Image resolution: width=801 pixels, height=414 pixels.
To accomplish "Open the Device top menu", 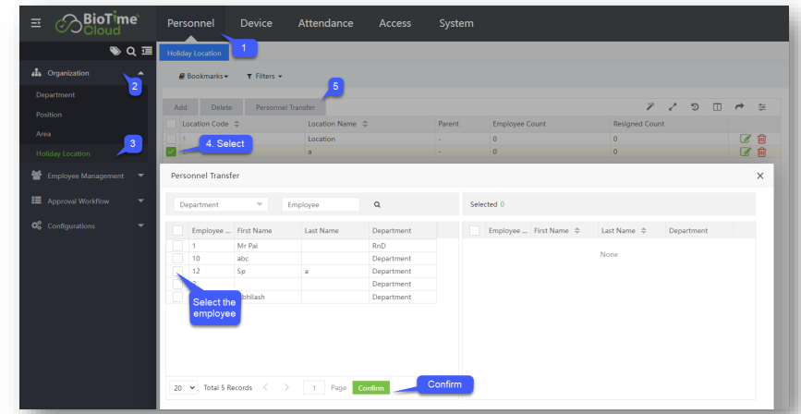I will coord(256,23).
